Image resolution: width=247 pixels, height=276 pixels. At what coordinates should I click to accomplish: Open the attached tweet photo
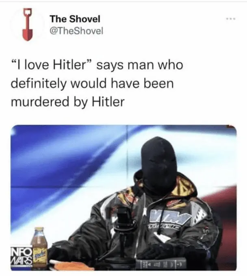click(x=123, y=198)
